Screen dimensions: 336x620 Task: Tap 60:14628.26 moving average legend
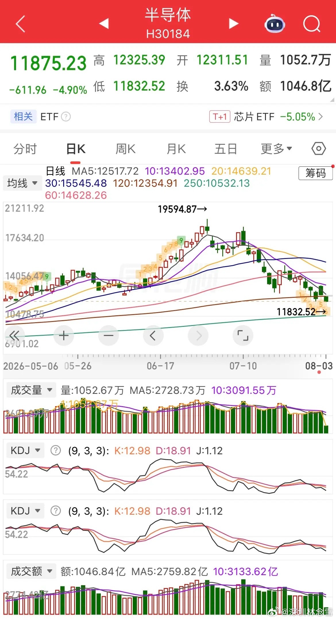coord(76,195)
